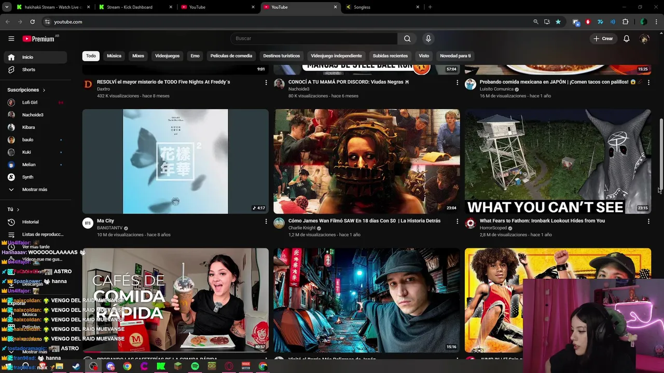The width and height of the screenshot is (664, 373).
Task: Click the search magnifier button
Action: (407, 38)
